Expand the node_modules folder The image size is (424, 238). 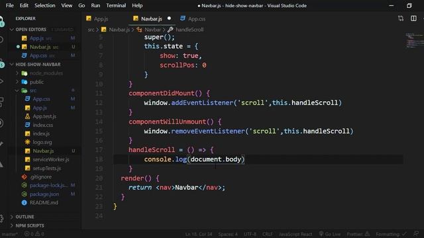[x=46, y=73]
